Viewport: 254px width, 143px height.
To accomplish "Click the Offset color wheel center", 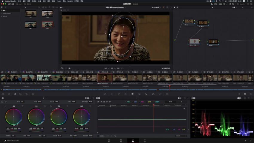I will coord(82,117).
